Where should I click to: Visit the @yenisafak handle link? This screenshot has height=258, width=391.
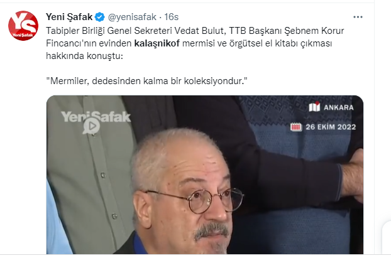[132, 17]
